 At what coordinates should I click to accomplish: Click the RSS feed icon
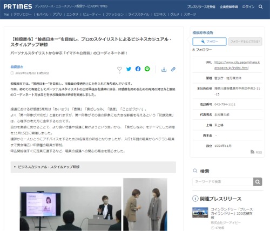tap(252, 152)
